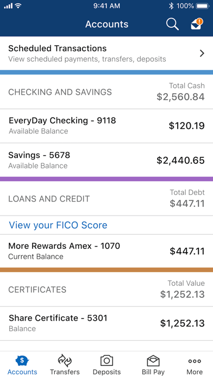Open the More Rewards Amex - 1070 account

(106, 251)
